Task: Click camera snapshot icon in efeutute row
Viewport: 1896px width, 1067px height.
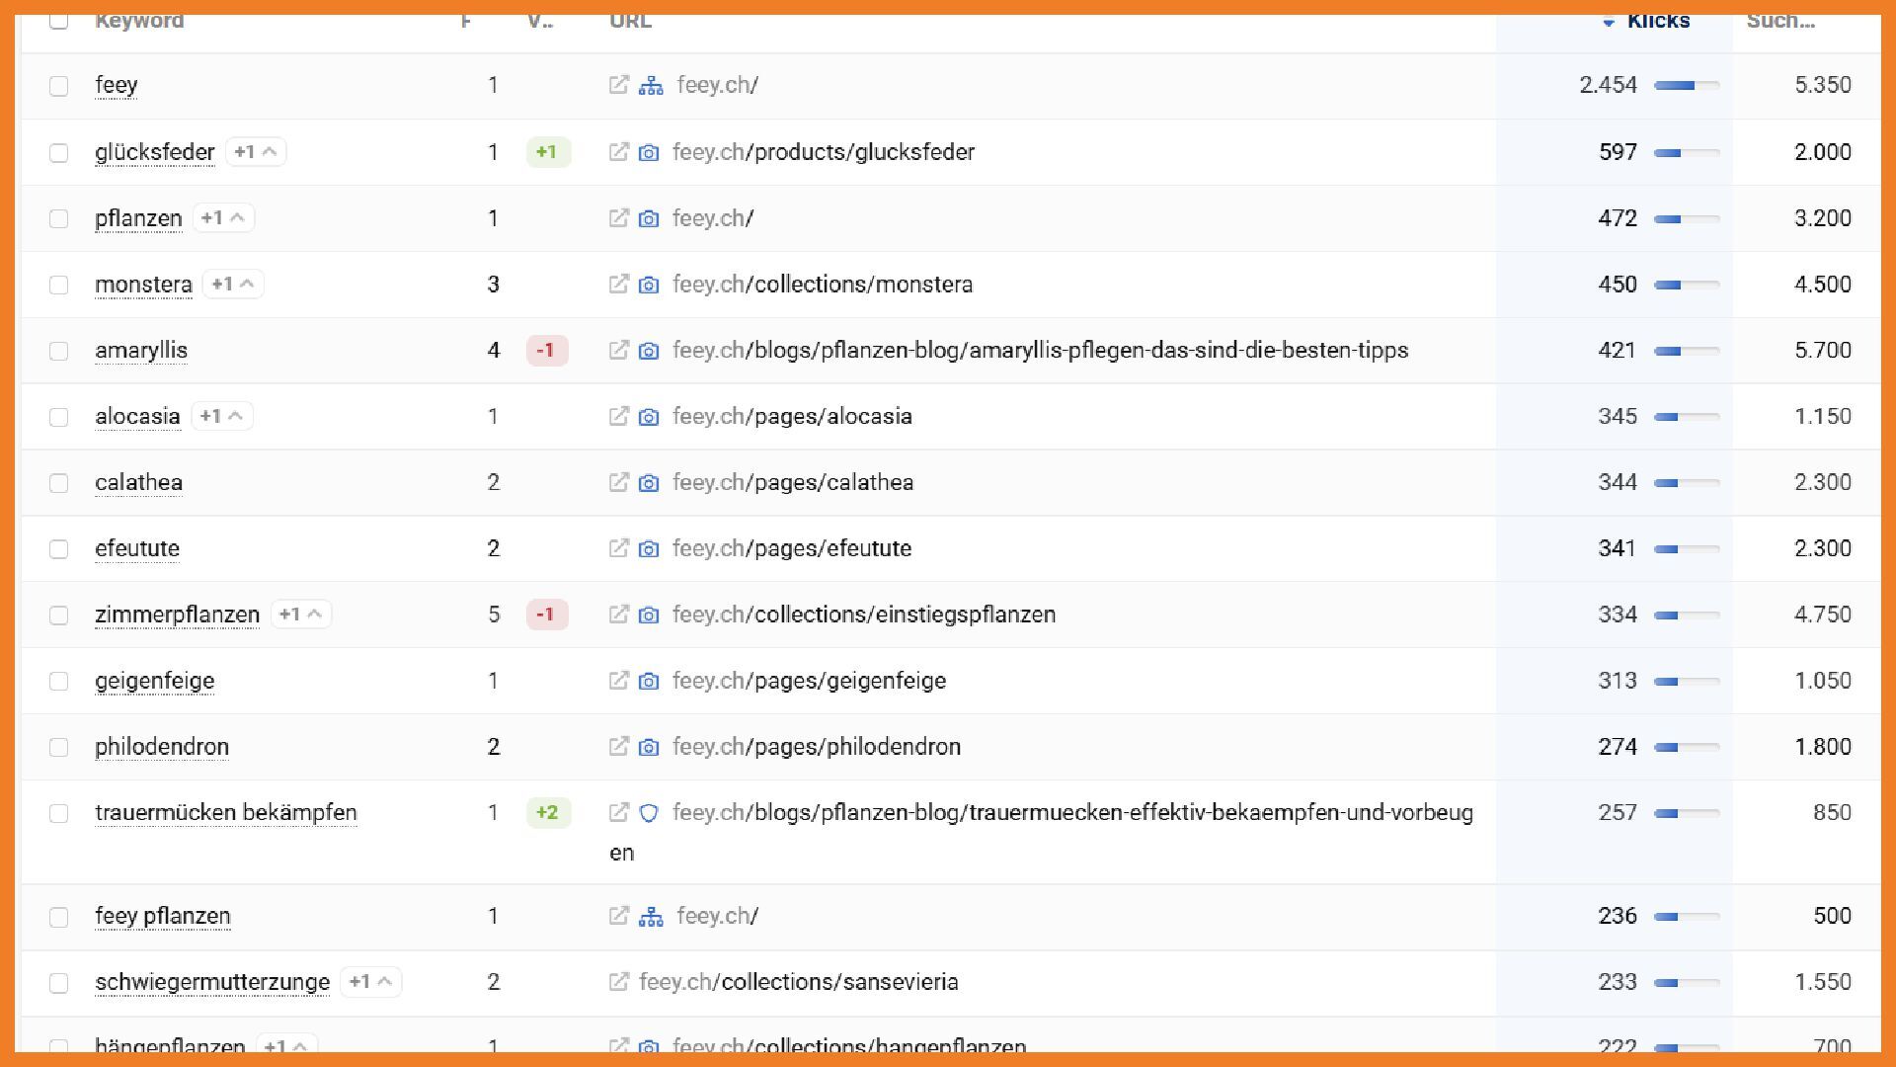Action: click(649, 548)
